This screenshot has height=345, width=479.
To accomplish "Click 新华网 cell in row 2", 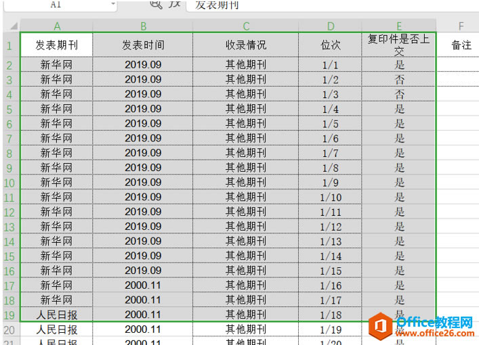I will point(56,64).
